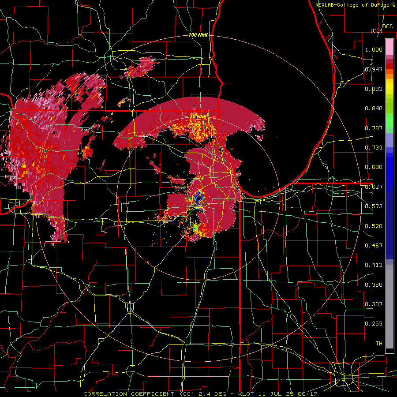Click the 0.413 scale value
397x397 pixels.
[x=374, y=265]
